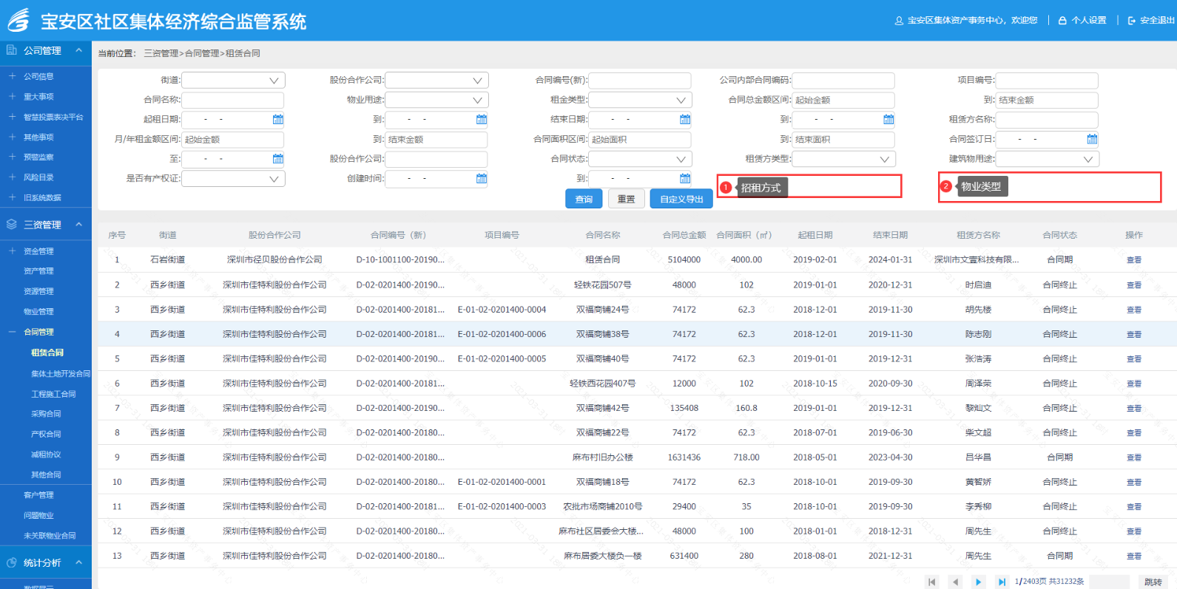Click 查看 for row 9 麻布村旧办公楼
1177x589 pixels.
click(1133, 457)
